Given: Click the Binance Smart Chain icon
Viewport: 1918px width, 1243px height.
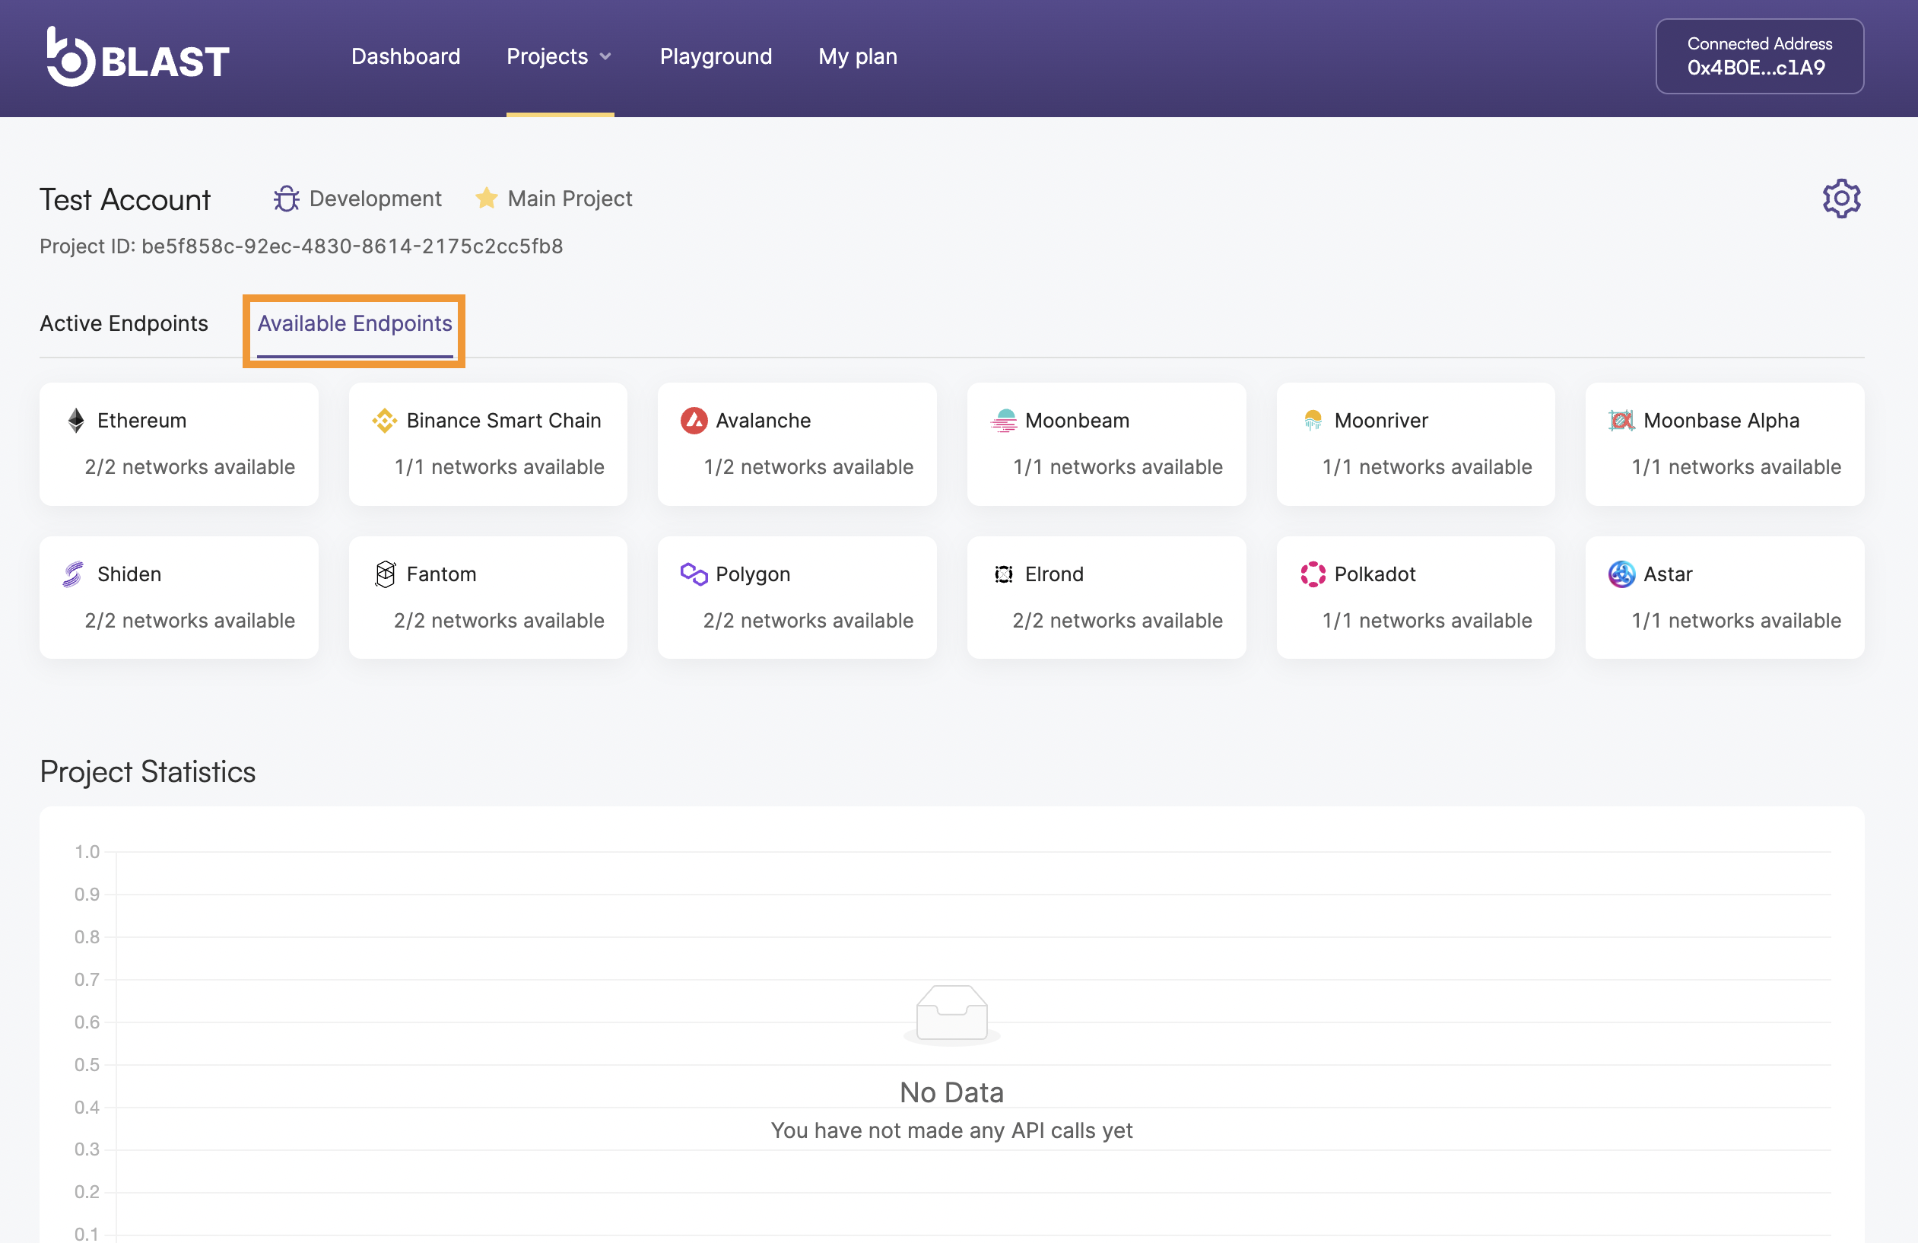Looking at the screenshot, I should (384, 420).
